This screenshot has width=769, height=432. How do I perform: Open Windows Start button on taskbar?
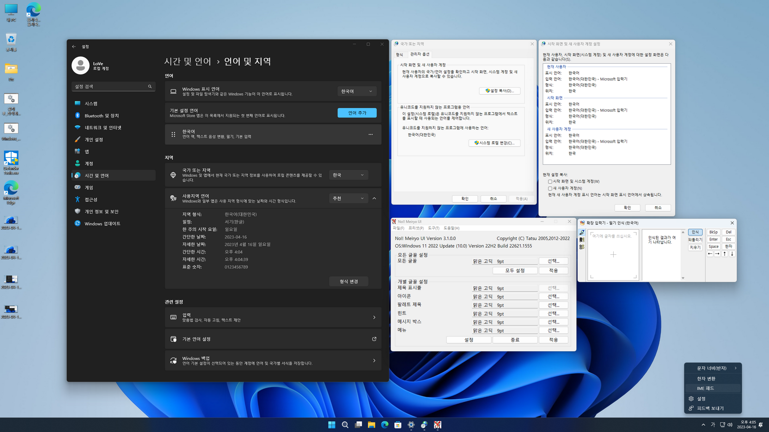332,425
